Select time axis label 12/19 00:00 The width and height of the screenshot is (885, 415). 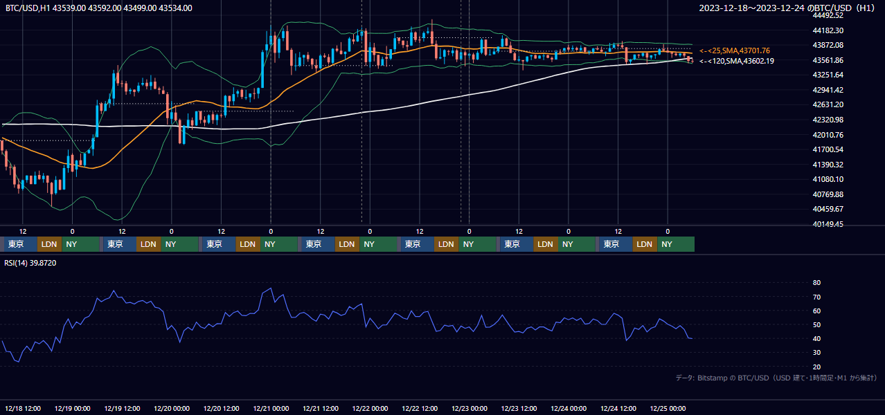coord(73,409)
